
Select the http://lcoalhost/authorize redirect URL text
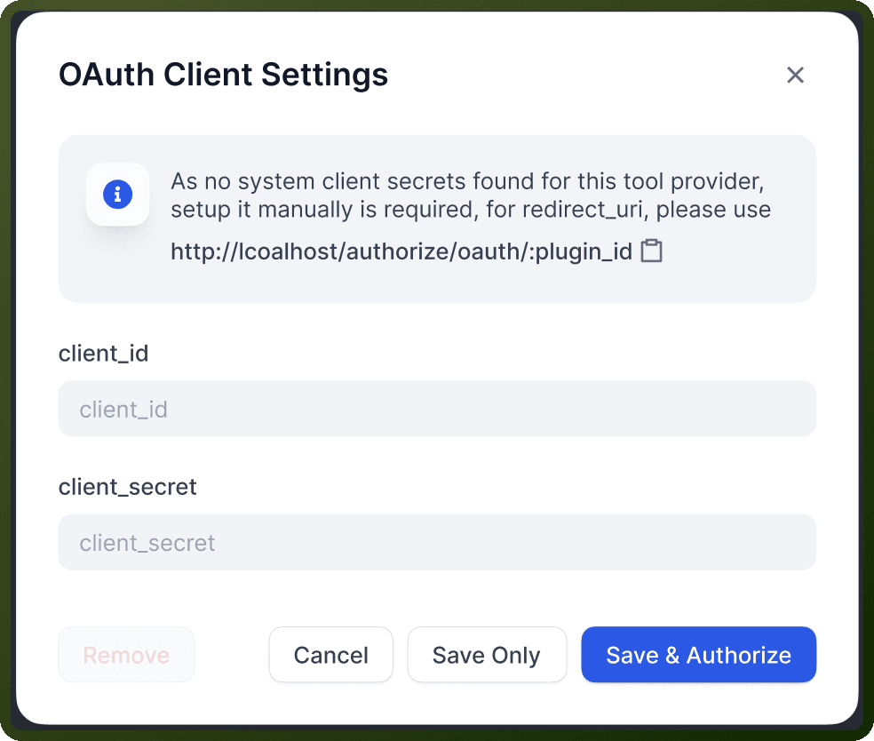point(401,251)
